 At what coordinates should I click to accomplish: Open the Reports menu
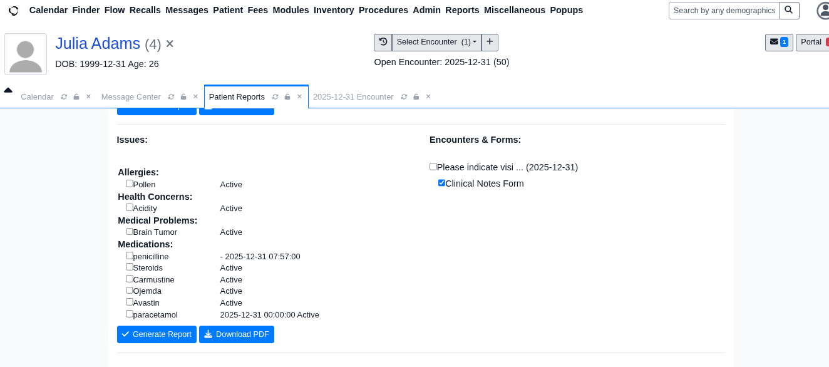[x=462, y=10]
